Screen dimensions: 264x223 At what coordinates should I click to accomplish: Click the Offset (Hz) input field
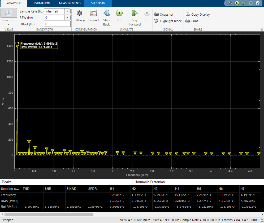[x=57, y=24]
